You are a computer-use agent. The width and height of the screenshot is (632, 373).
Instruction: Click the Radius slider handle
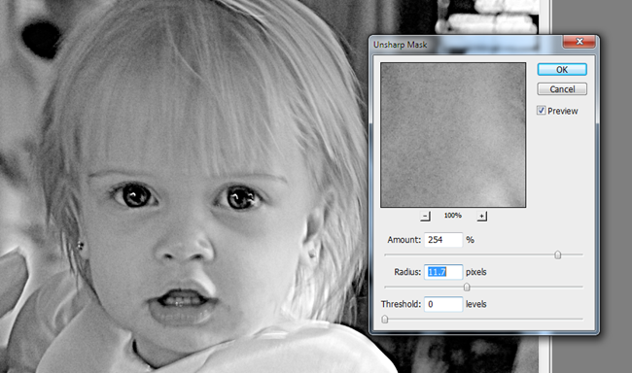click(x=467, y=287)
